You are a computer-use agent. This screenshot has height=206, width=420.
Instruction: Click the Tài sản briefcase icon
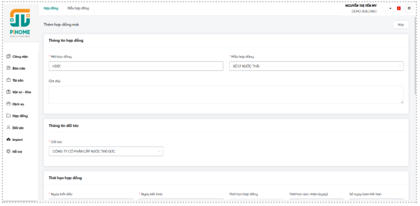(8, 80)
